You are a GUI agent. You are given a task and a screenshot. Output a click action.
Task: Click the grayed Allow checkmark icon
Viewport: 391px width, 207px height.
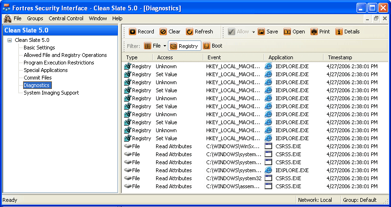[232, 32]
